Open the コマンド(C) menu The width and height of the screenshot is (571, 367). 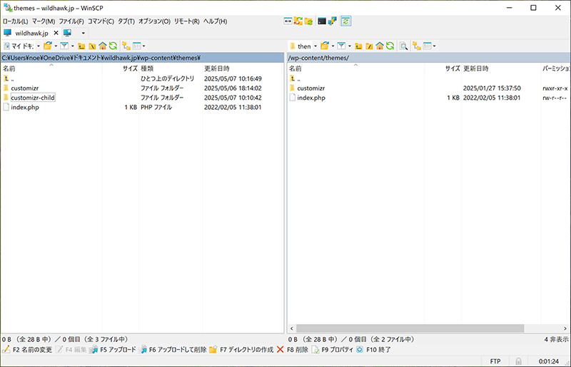[x=101, y=21]
